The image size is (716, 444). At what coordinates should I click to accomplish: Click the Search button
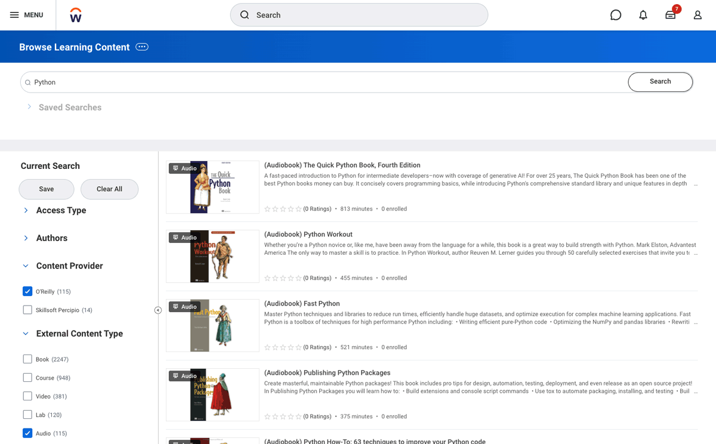click(661, 82)
